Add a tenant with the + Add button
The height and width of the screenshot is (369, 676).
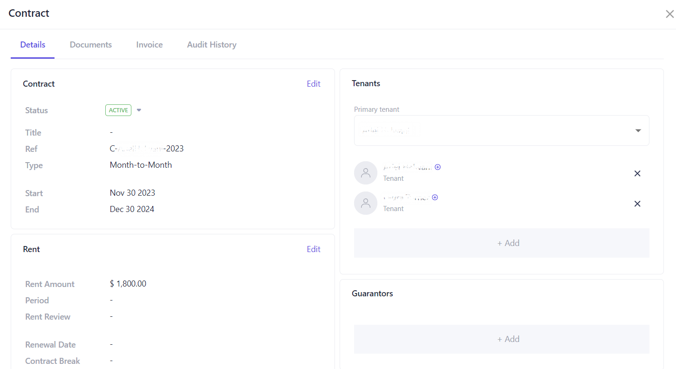click(502, 243)
